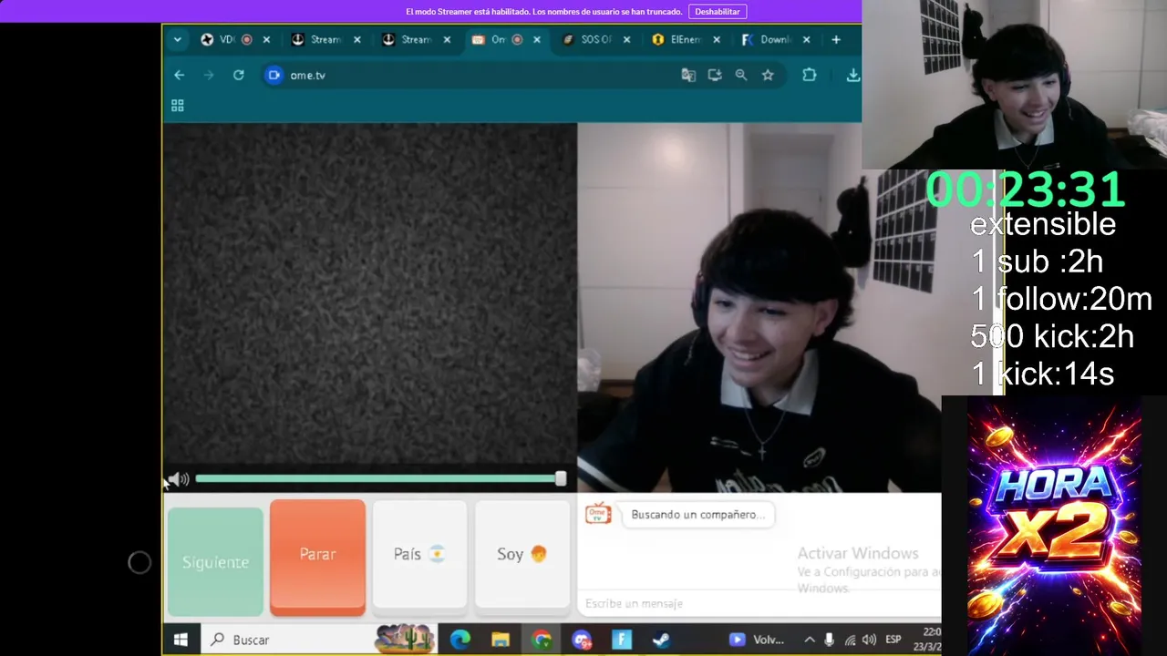Switch to the VDO browser tab
1167x656 pixels.
tap(226, 39)
